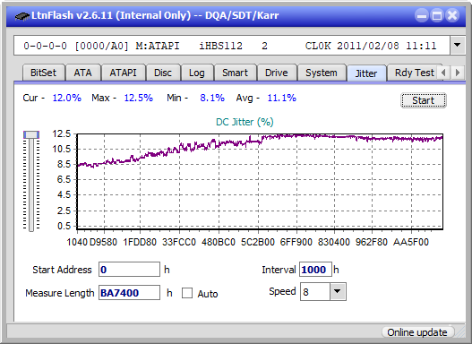Select the Jitter tab
This screenshot has height=344, width=472.
coord(366,73)
